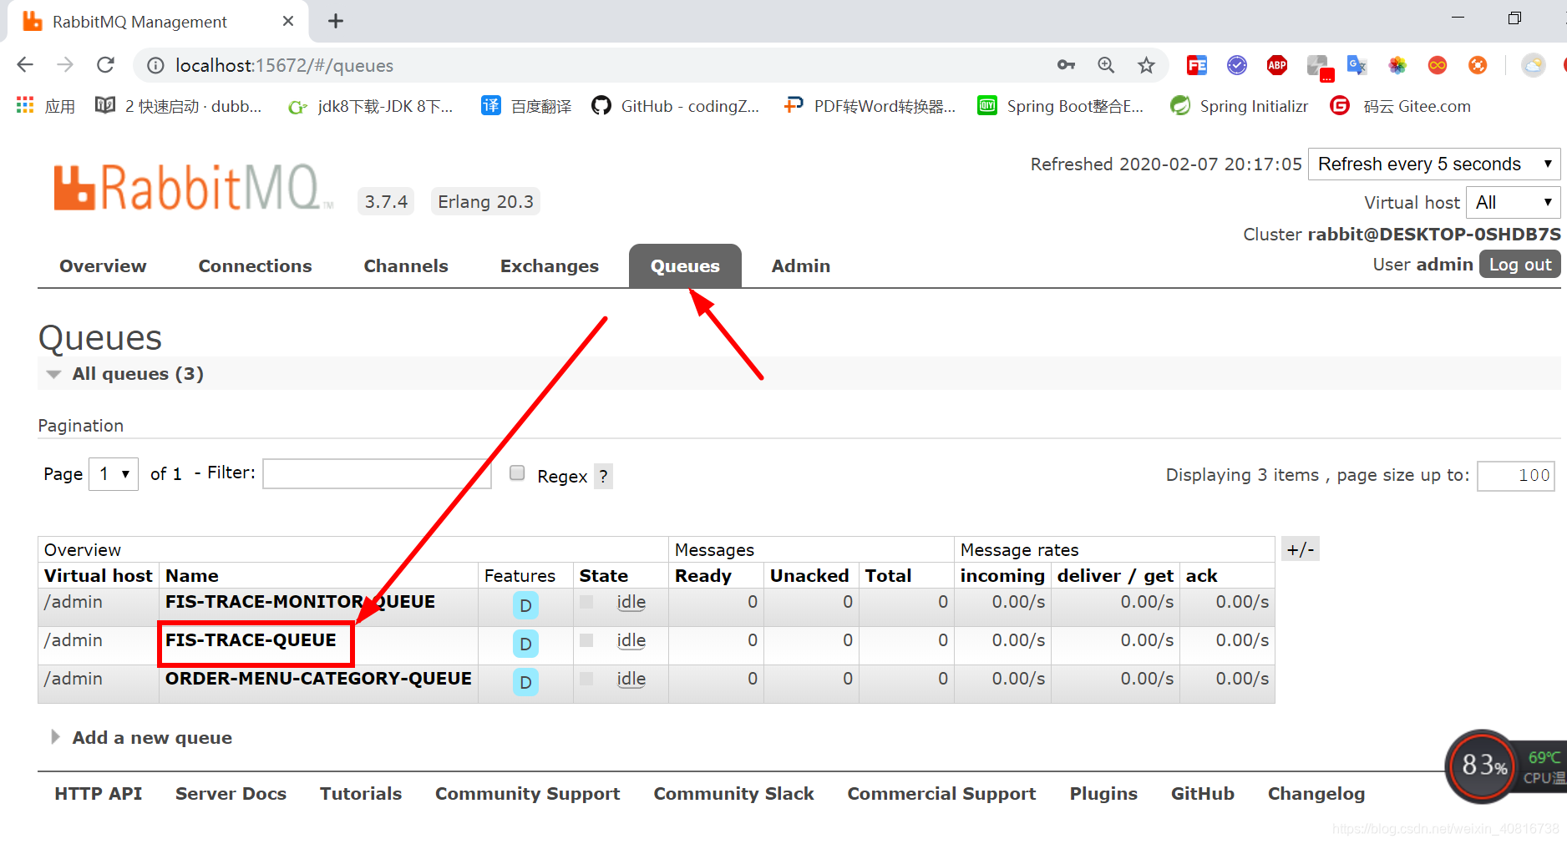Open the Changelog footer link
1567x844 pixels.
click(1316, 794)
